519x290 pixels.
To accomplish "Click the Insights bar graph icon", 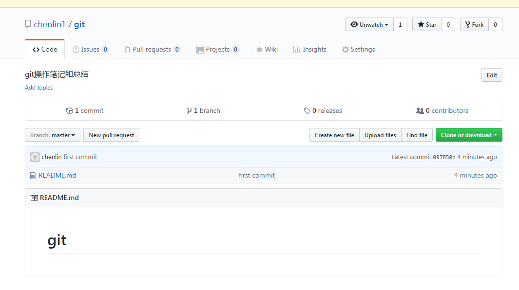I will (297, 50).
